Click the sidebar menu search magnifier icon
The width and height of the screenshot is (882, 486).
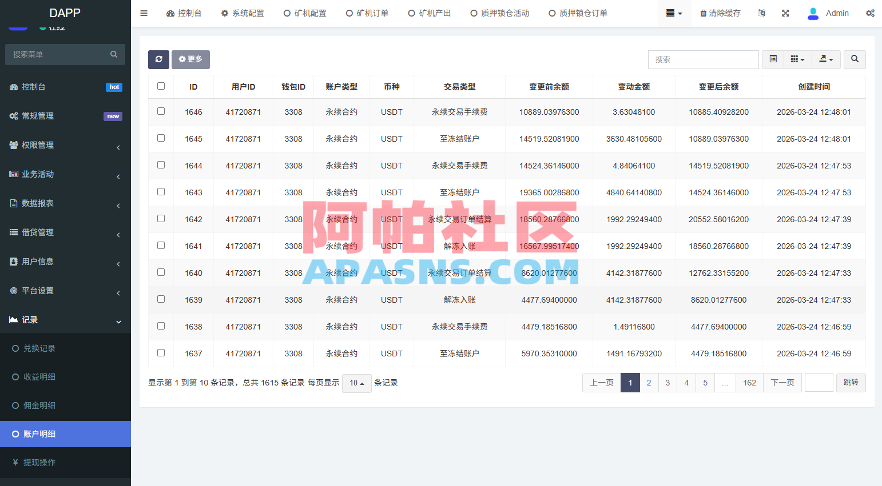click(114, 54)
